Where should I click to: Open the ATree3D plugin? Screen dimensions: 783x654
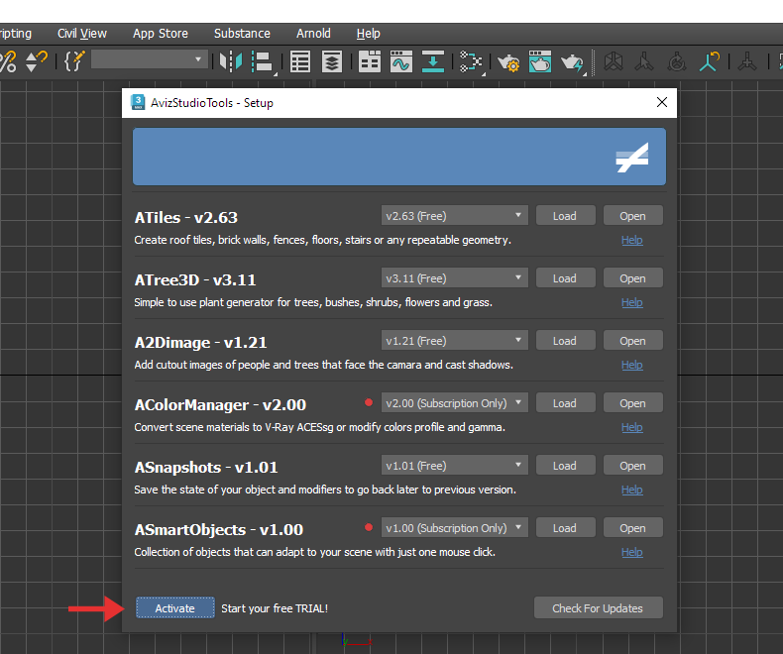(x=632, y=278)
